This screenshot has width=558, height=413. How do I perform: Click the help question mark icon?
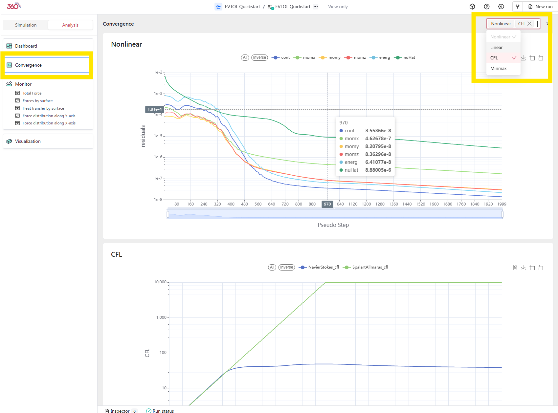487,7
